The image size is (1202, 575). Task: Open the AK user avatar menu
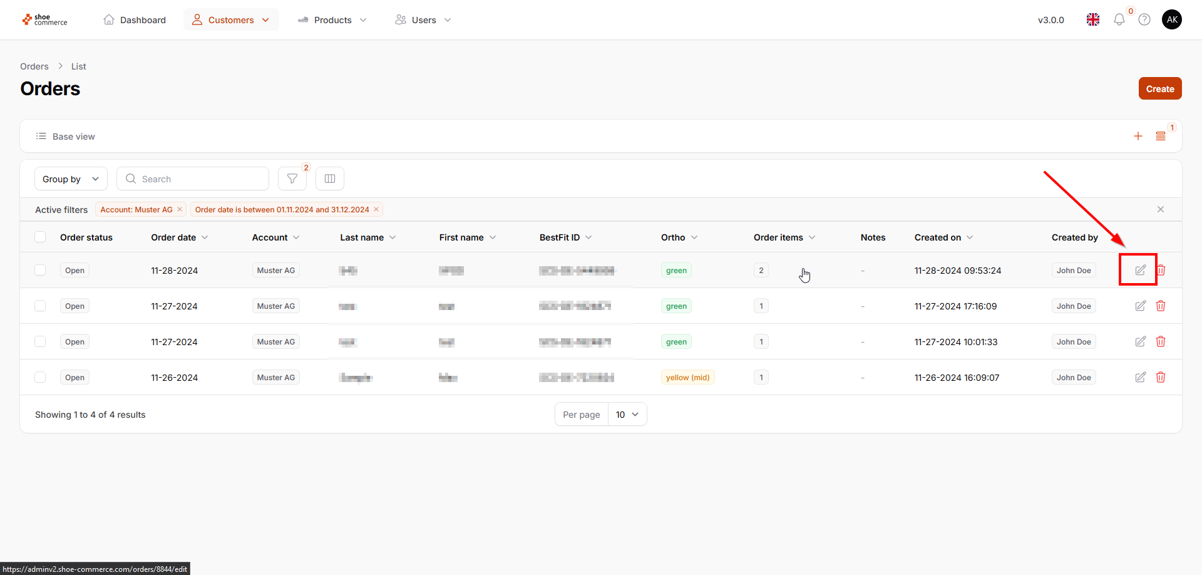coord(1172,19)
